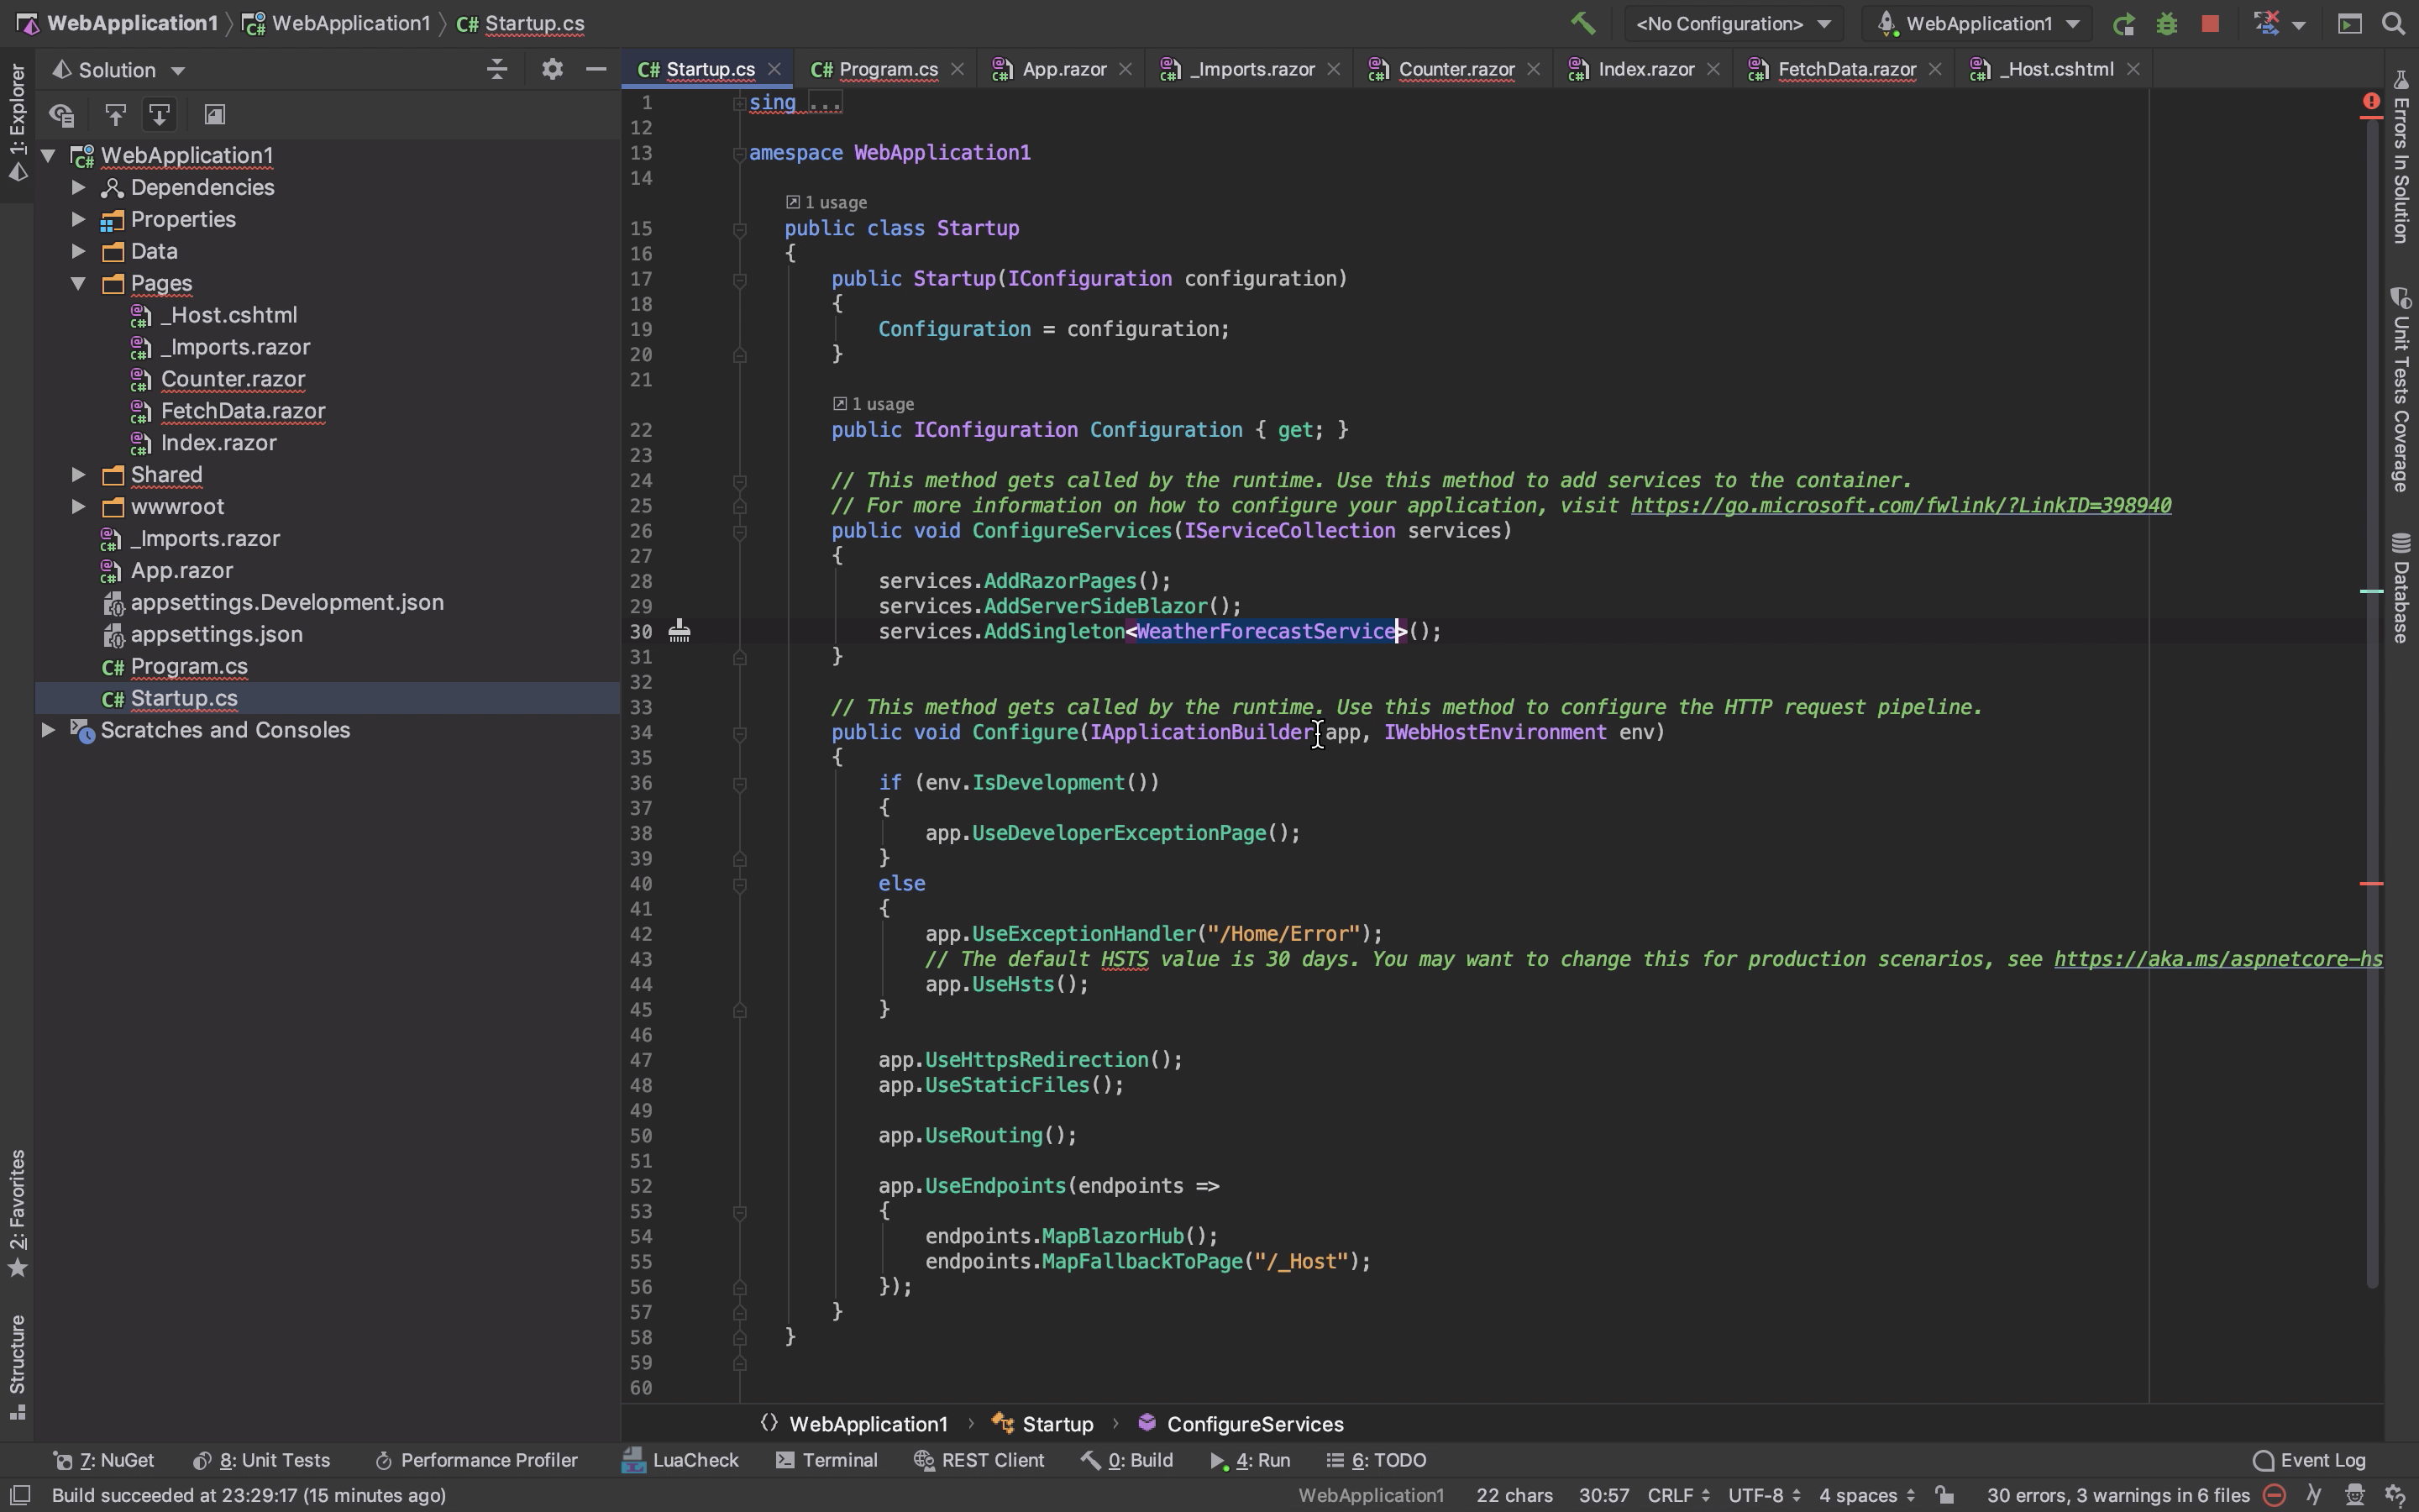The height and width of the screenshot is (1512, 2419).
Task: Click the Build tool window button
Action: [x=1127, y=1460]
